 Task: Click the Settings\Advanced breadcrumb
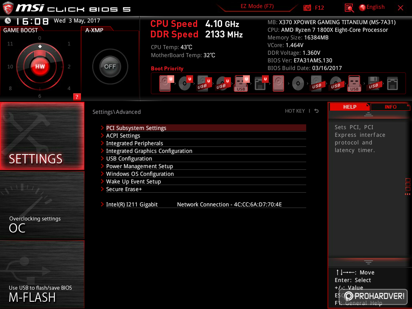click(x=117, y=112)
